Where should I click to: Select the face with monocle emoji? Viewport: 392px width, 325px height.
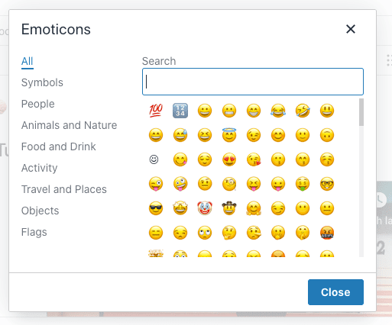coord(229,184)
